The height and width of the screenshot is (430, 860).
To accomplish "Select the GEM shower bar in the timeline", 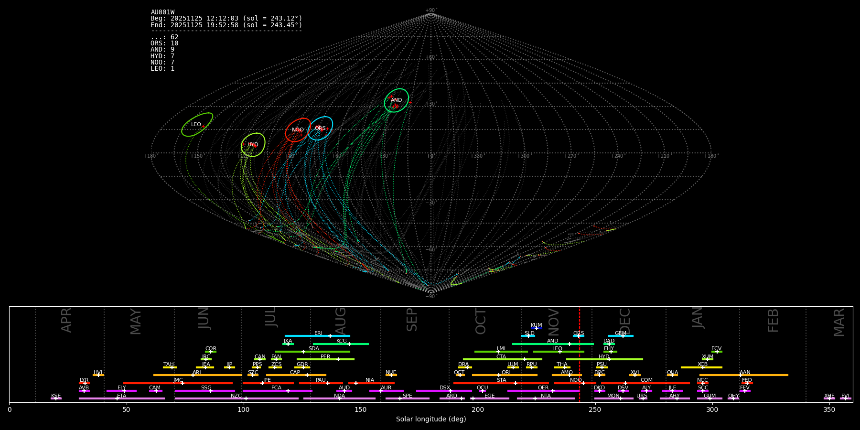I will coord(620,336).
